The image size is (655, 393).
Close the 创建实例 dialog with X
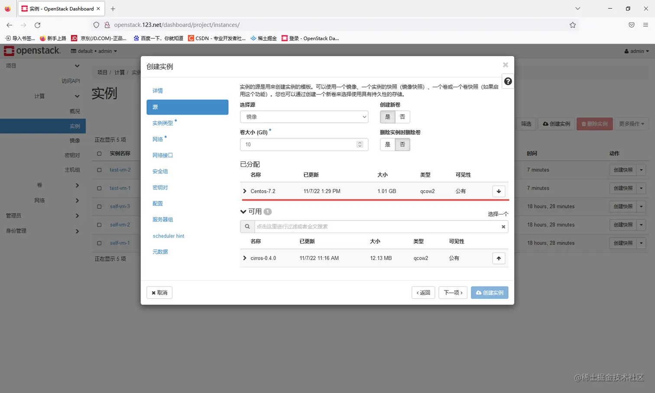tap(505, 65)
